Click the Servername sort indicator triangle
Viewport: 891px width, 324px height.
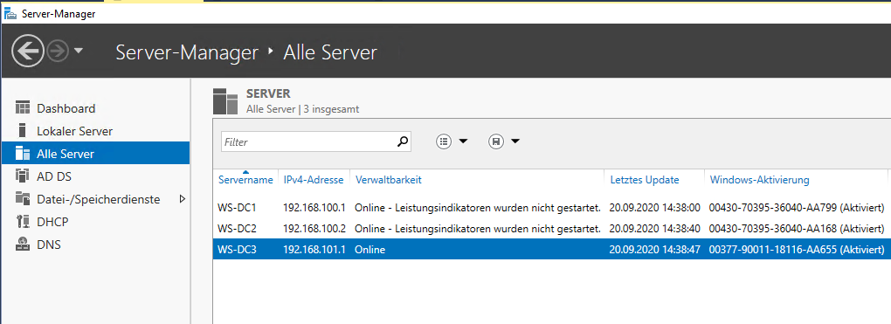[245, 171]
